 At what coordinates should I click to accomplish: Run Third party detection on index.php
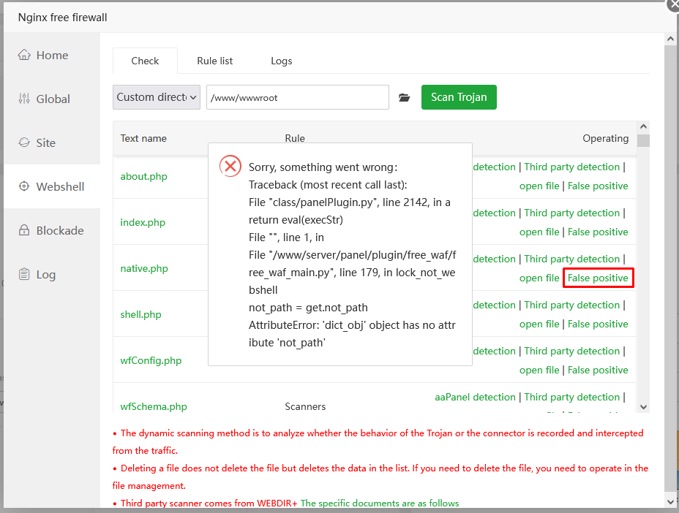click(571, 213)
